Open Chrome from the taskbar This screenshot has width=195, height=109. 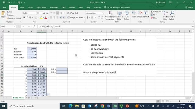(102, 106)
